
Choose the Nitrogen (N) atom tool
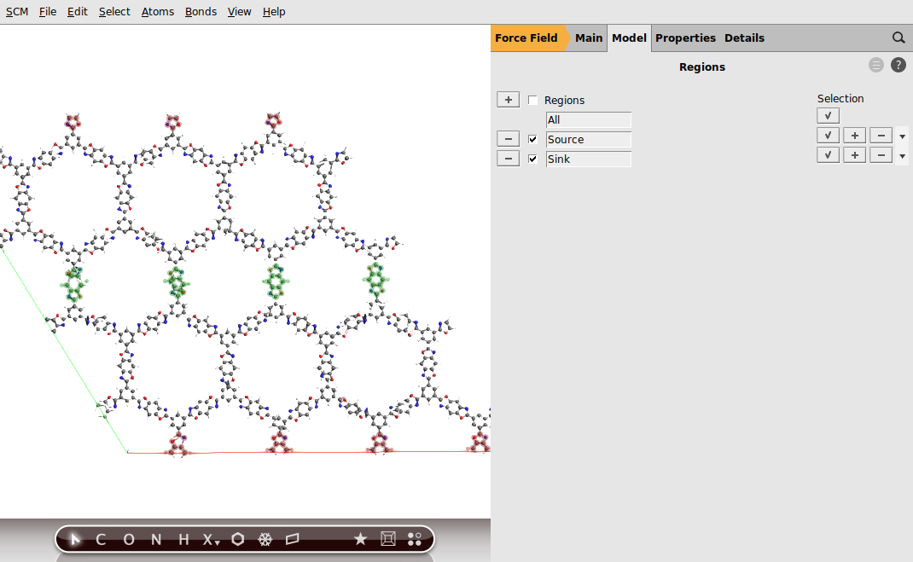point(156,539)
